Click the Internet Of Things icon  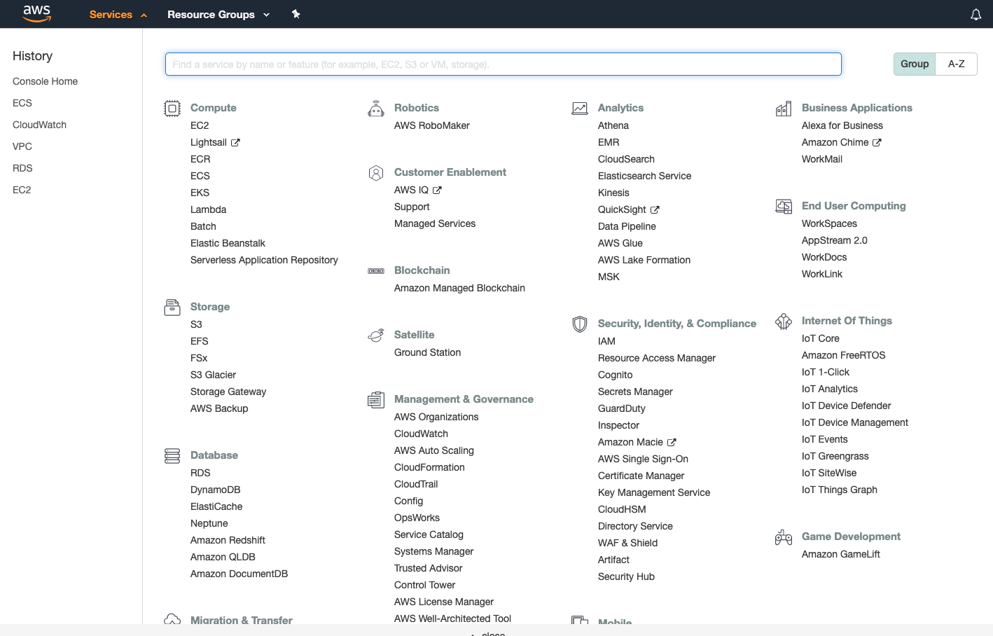pyautogui.click(x=784, y=321)
